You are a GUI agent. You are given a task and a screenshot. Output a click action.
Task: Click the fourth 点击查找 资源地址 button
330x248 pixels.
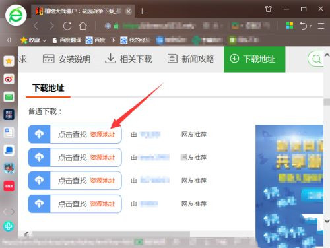click(x=75, y=204)
